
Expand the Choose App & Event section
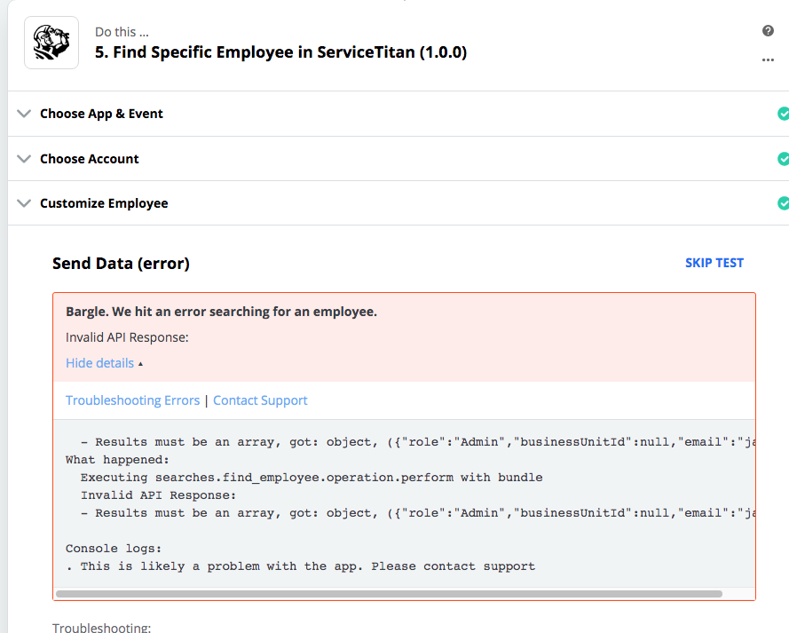coord(24,114)
